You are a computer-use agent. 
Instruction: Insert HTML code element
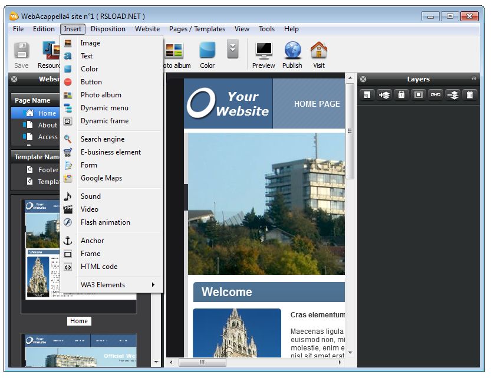coord(112,267)
